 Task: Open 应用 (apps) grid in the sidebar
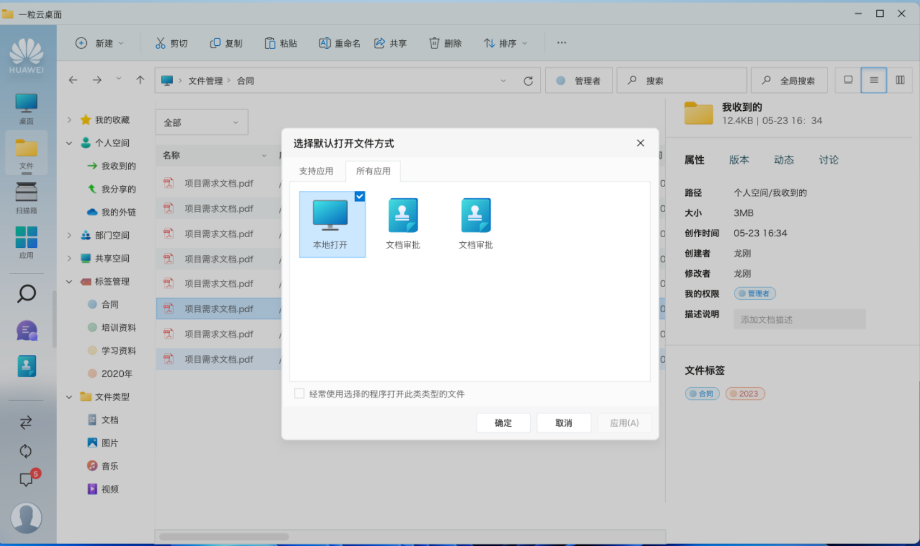tap(26, 242)
